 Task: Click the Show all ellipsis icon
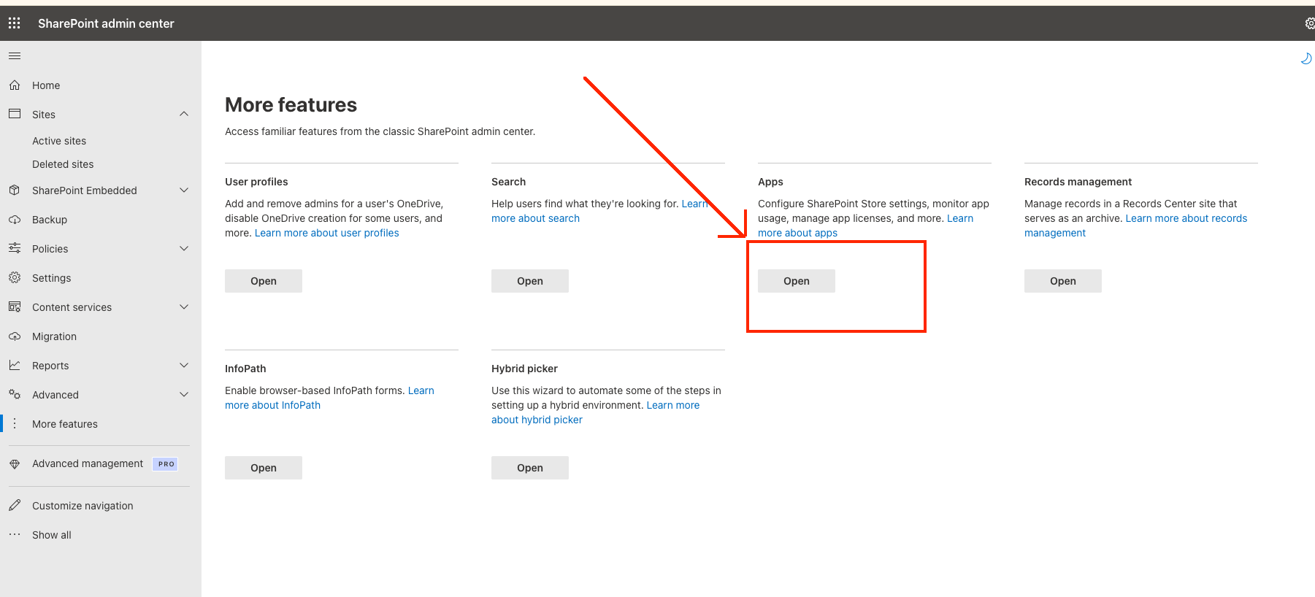point(15,534)
